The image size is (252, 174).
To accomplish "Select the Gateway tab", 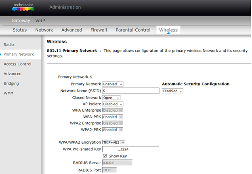I will 21,20.
